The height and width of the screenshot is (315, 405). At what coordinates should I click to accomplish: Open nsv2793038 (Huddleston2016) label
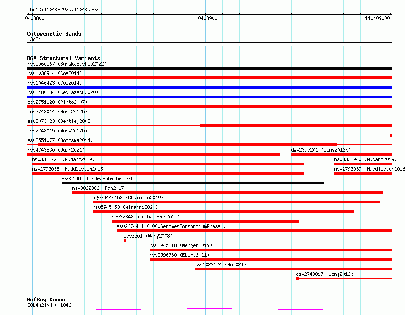pyautogui.click(x=69, y=169)
